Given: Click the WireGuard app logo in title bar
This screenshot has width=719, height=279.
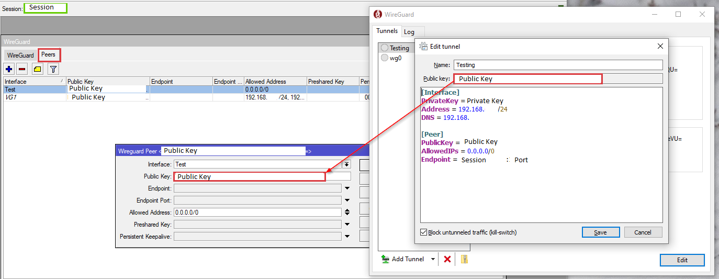Looking at the screenshot, I should coord(378,14).
